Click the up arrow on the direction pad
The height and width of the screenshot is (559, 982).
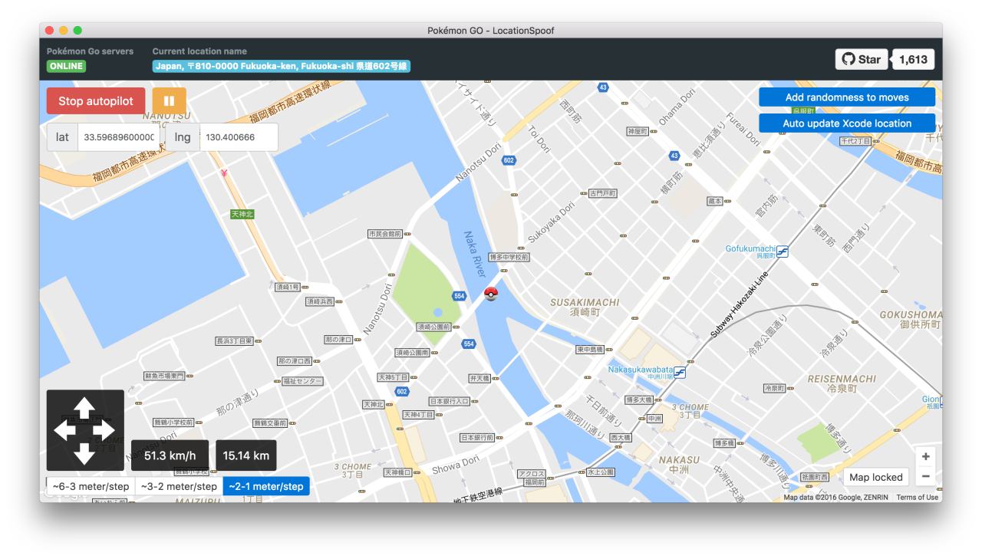(x=84, y=408)
